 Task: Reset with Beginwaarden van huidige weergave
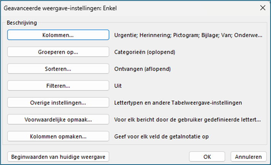pyautogui.click(x=59, y=157)
